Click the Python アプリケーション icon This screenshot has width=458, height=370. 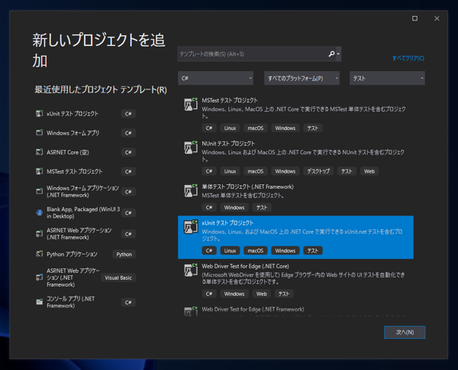(39, 254)
